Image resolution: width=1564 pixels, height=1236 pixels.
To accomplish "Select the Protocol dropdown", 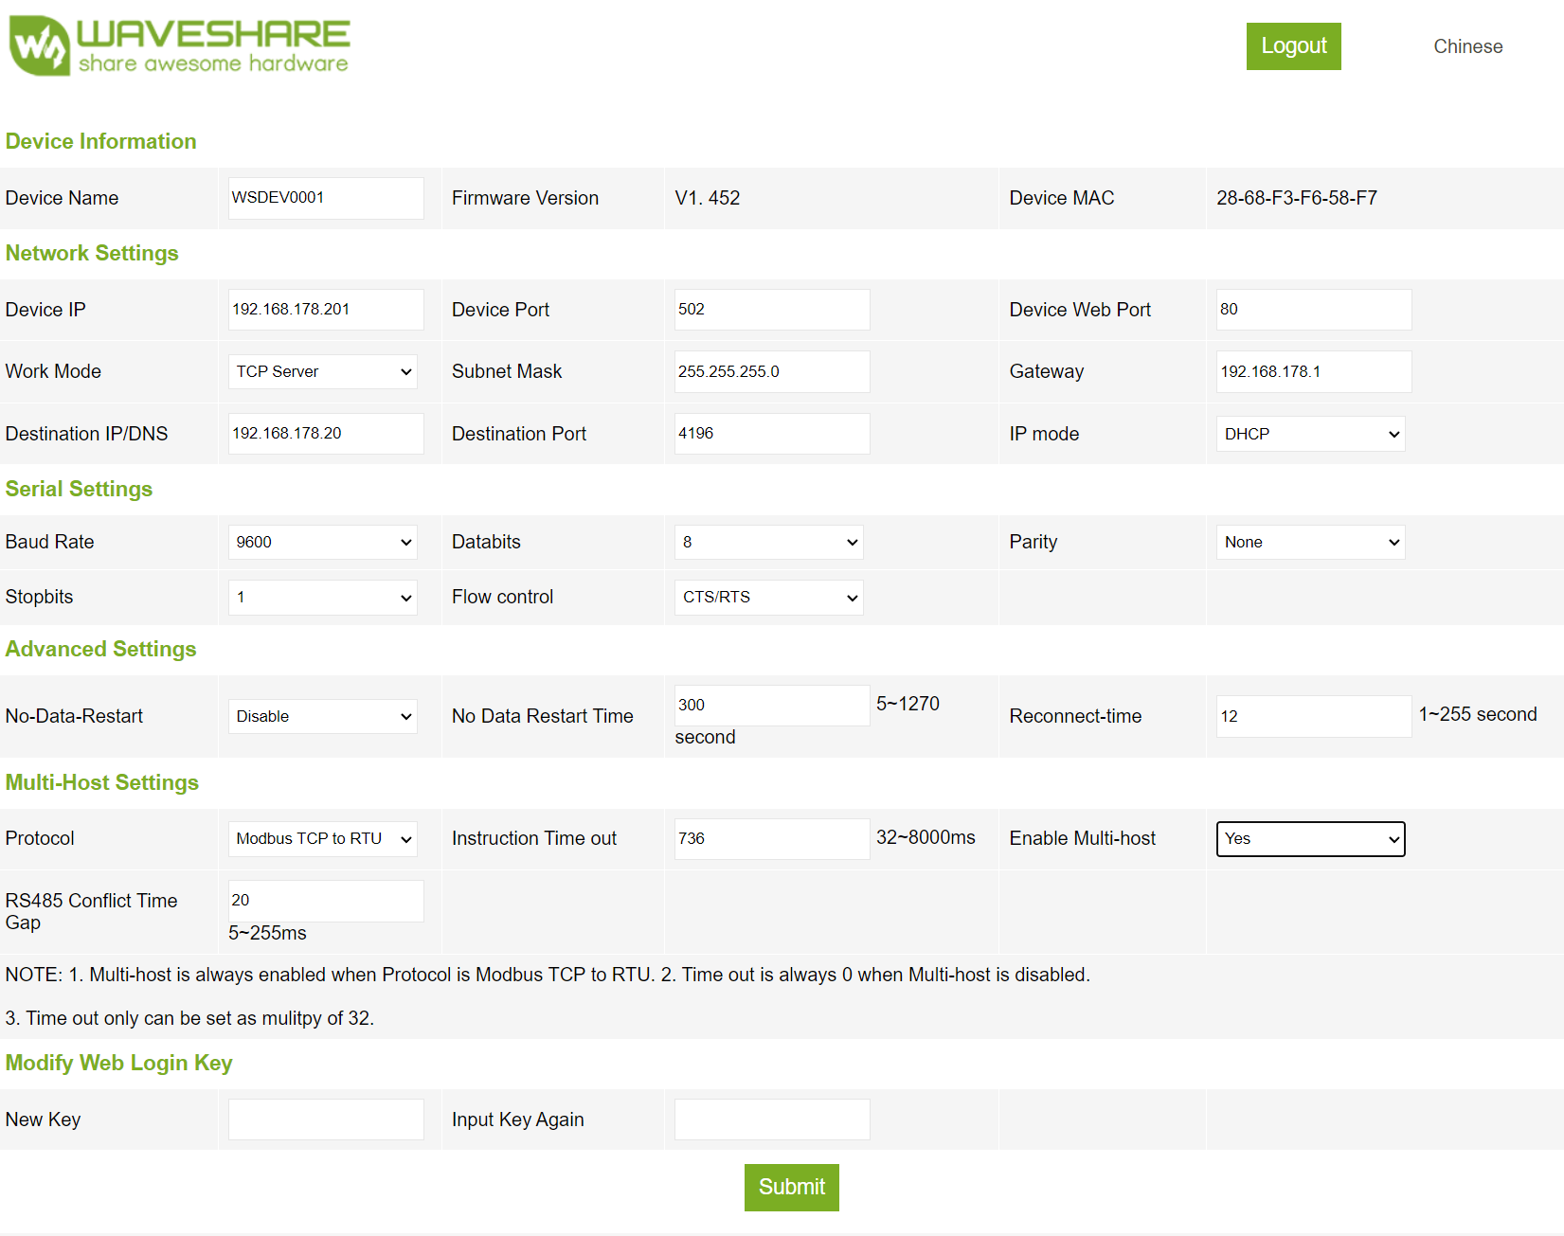I will tap(323, 838).
